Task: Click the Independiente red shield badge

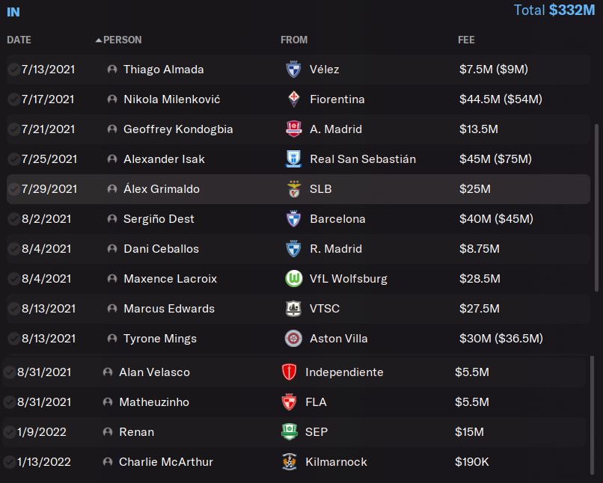Action: pos(289,372)
